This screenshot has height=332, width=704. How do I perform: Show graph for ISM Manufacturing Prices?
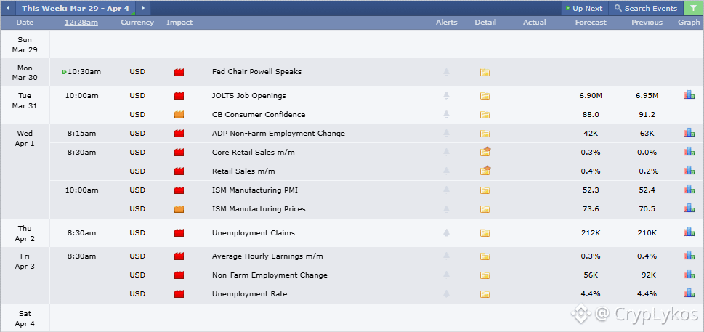(x=689, y=208)
